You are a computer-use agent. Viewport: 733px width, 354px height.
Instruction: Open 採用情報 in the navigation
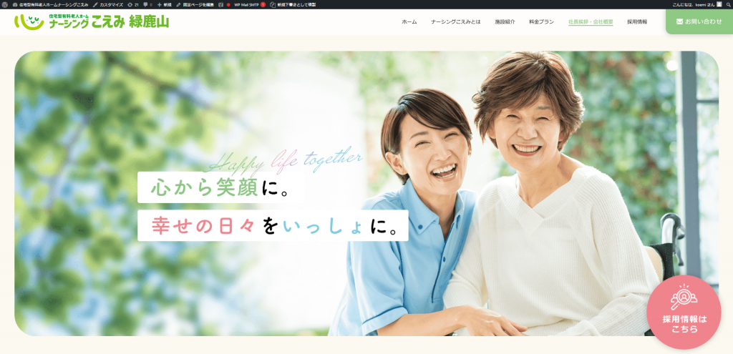pyautogui.click(x=637, y=22)
